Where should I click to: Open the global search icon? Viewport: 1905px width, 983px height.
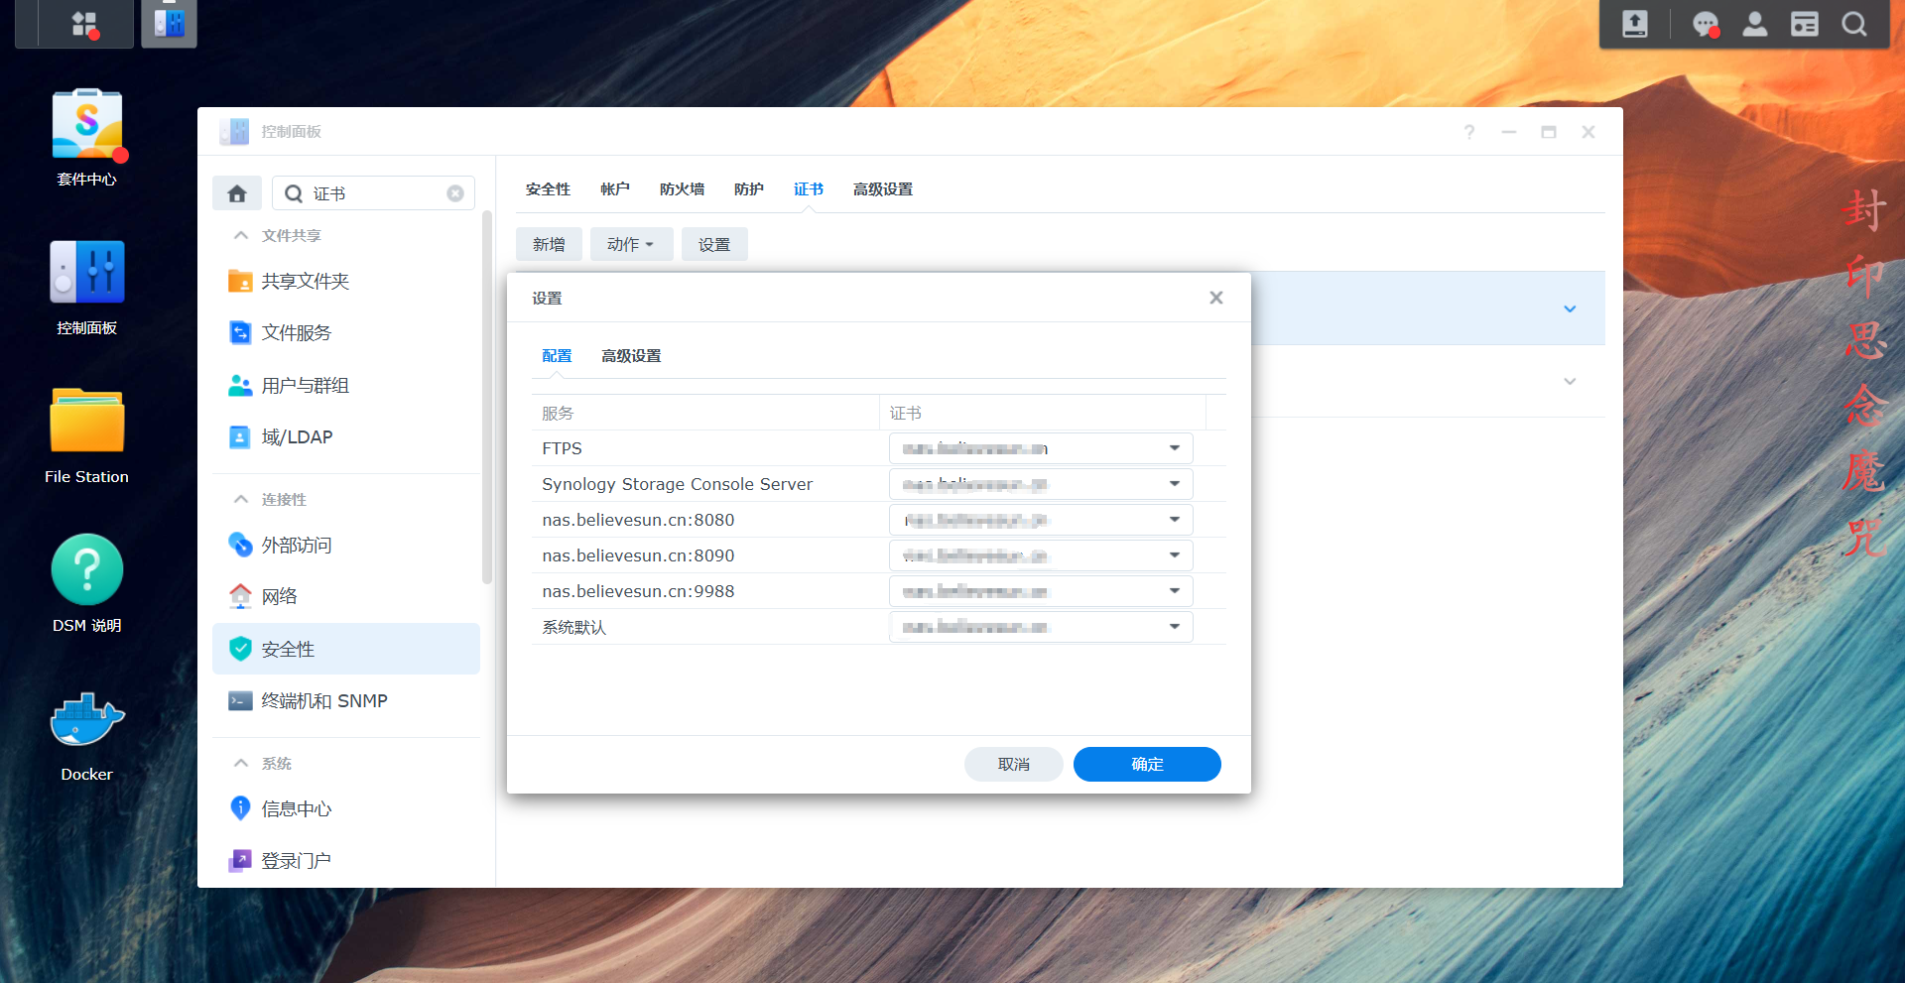(1854, 24)
